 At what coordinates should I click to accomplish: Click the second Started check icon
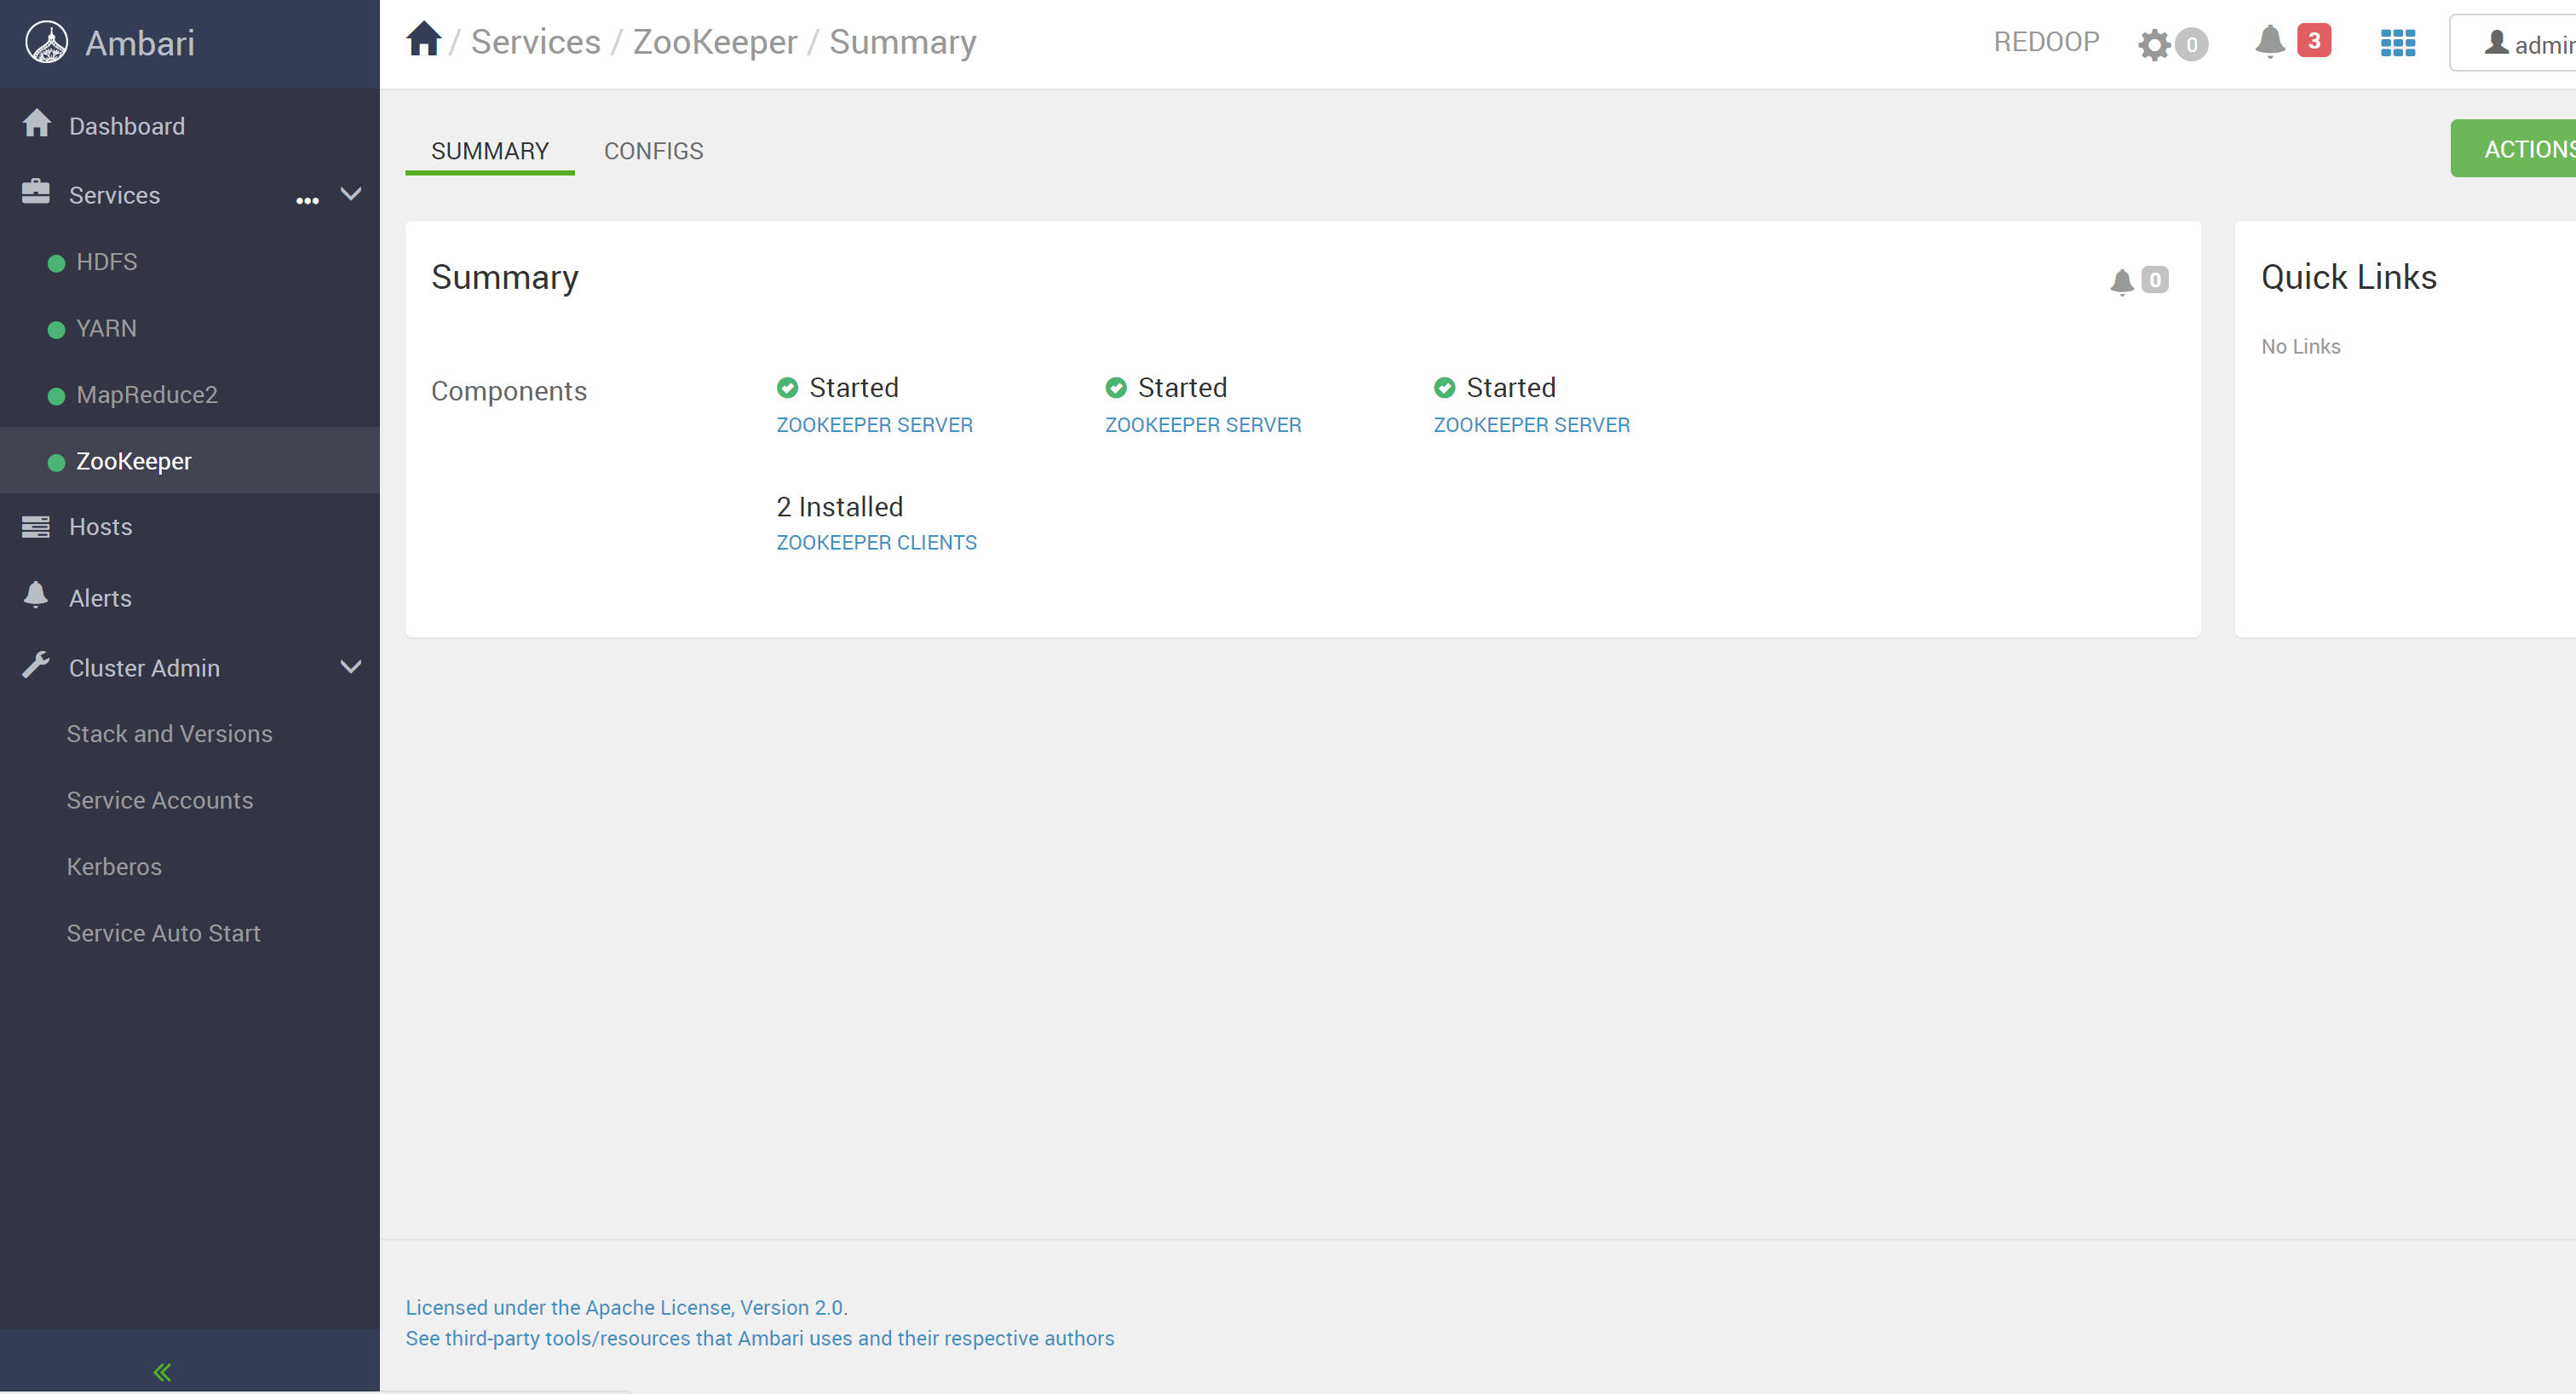1116,387
